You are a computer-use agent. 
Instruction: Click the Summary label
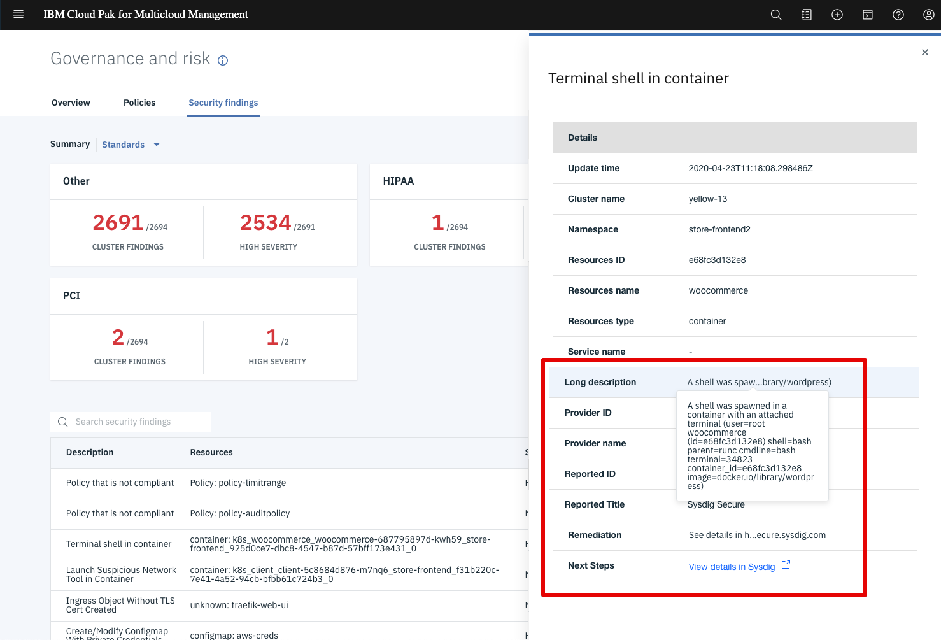[70, 144]
